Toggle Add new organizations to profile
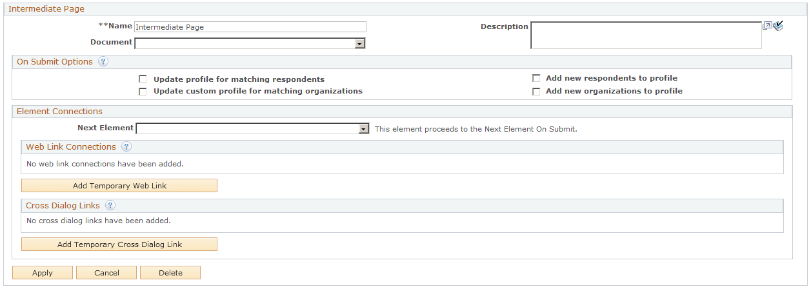 click(536, 92)
